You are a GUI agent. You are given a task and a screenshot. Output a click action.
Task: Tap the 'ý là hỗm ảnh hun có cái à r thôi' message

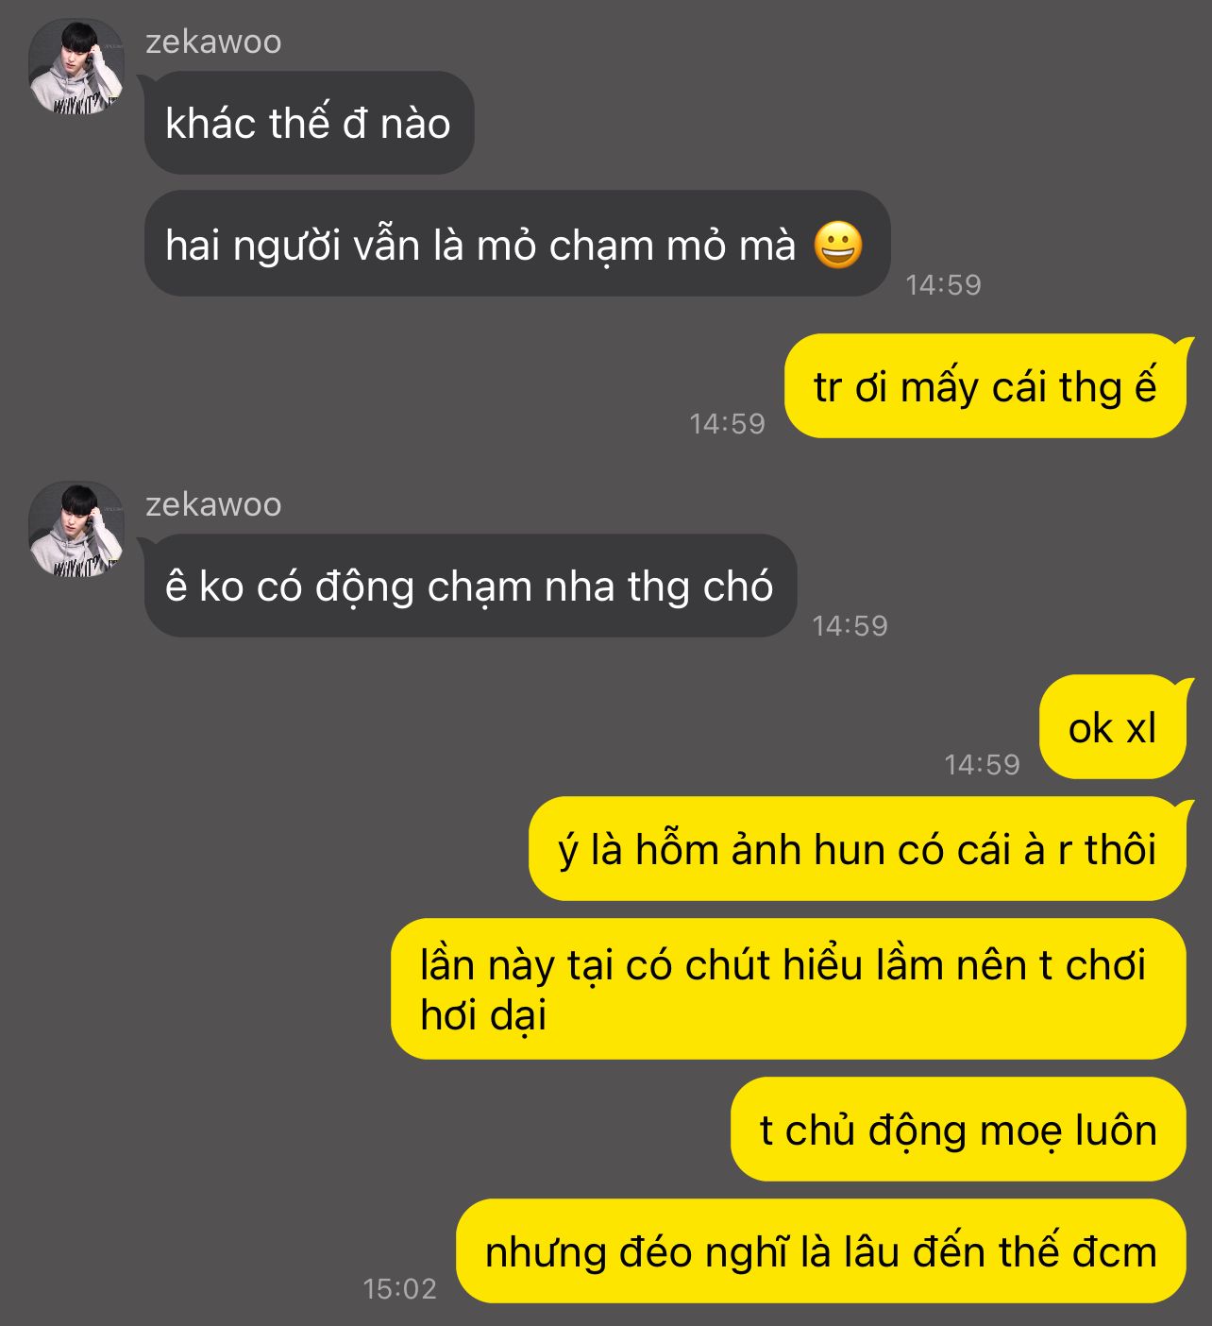[x=857, y=849]
